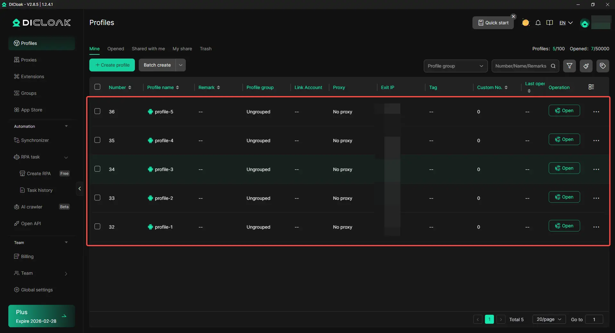Open the Profile group dropdown

click(x=455, y=66)
